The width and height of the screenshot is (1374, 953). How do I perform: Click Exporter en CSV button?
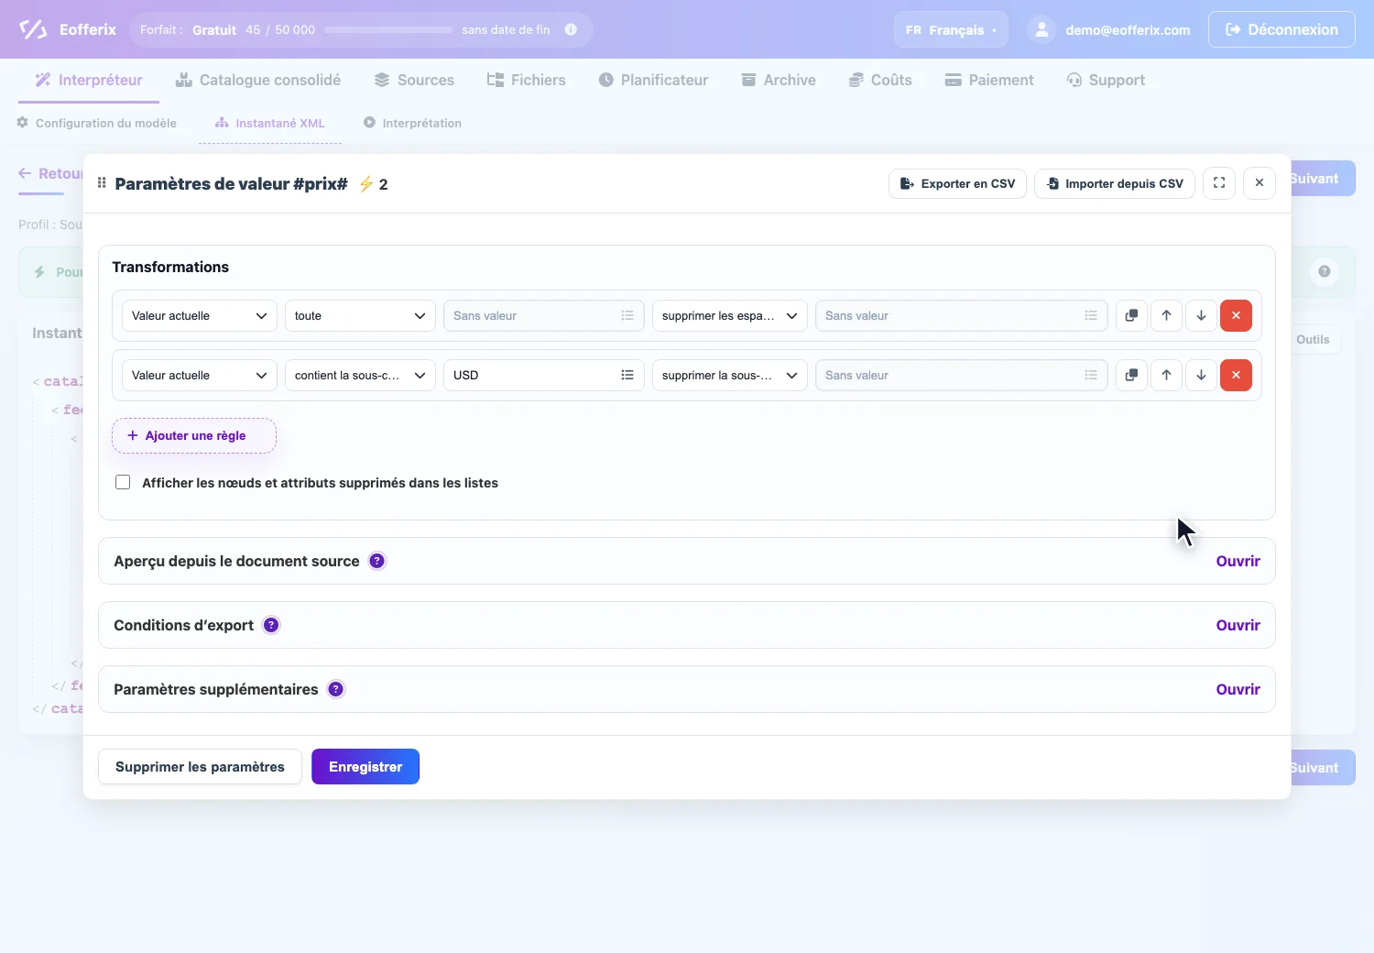coord(957,183)
